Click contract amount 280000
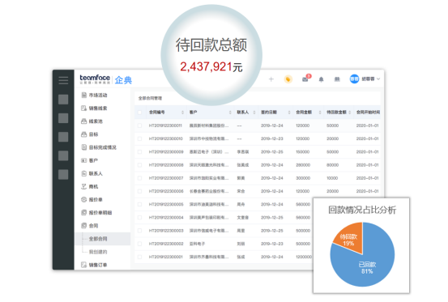Image resolution: width=448 pixels, height=302 pixels. [x=303, y=164]
